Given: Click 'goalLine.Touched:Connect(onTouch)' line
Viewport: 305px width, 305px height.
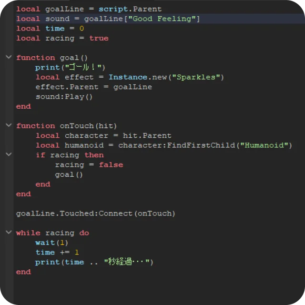Looking at the screenshot, I should pyautogui.click(x=96, y=213).
